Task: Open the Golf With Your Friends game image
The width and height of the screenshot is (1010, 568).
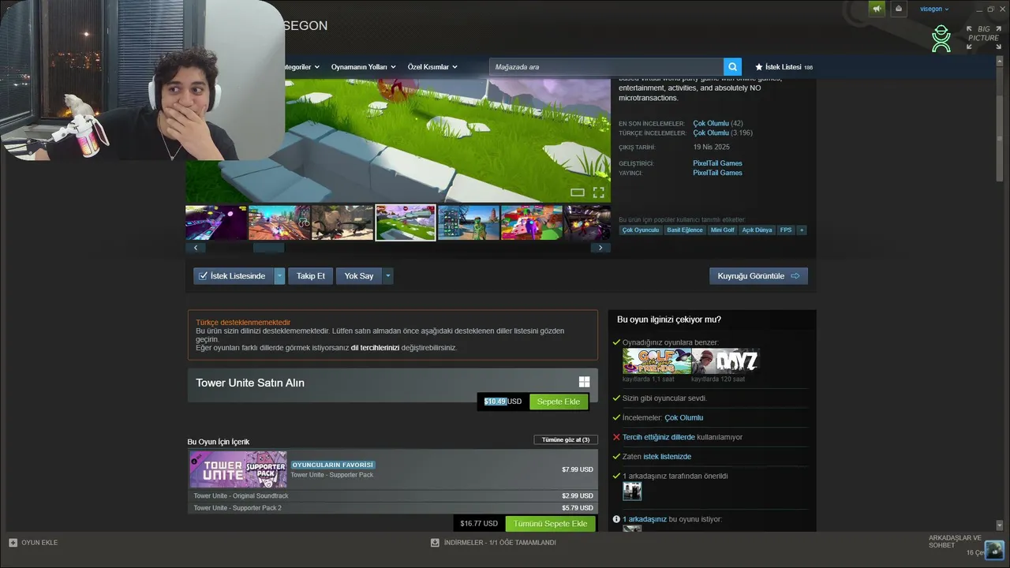Action: pyautogui.click(x=656, y=361)
